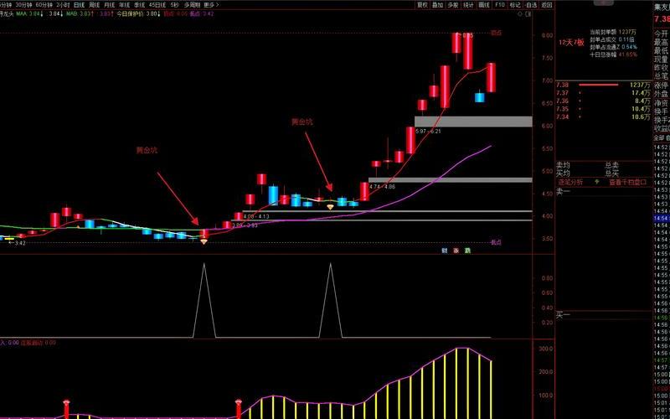Click the 总买 label
Screen dimensions: 670x419
[x=612, y=173]
